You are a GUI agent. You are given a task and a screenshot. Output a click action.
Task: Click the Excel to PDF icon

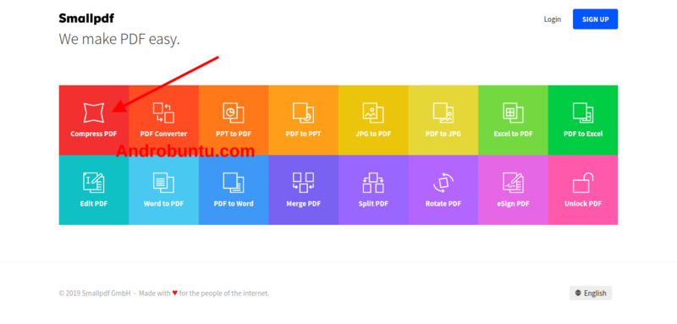click(x=514, y=113)
